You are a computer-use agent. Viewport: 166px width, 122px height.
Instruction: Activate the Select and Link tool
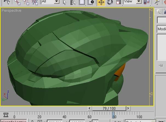tap(17, 2)
